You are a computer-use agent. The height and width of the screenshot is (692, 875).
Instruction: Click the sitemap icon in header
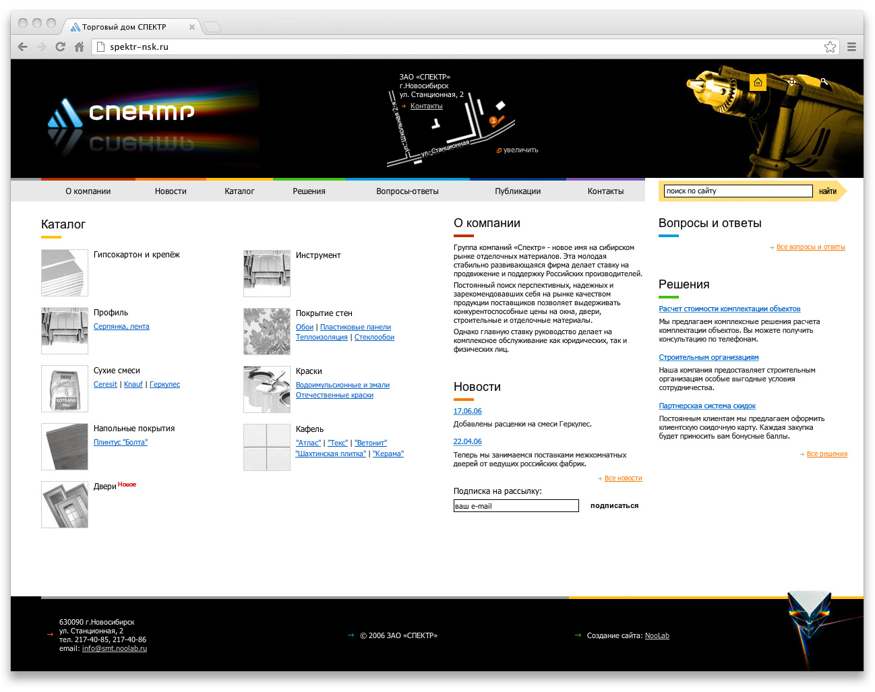tap(791, 82)
